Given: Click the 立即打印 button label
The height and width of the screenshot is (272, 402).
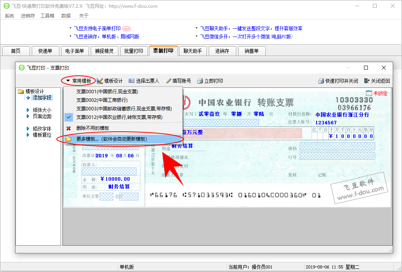Looking at the screenshot, I should 213,81.
